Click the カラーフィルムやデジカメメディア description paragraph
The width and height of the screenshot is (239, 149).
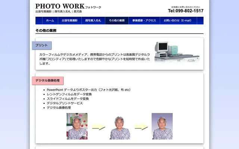click(94, 59)
